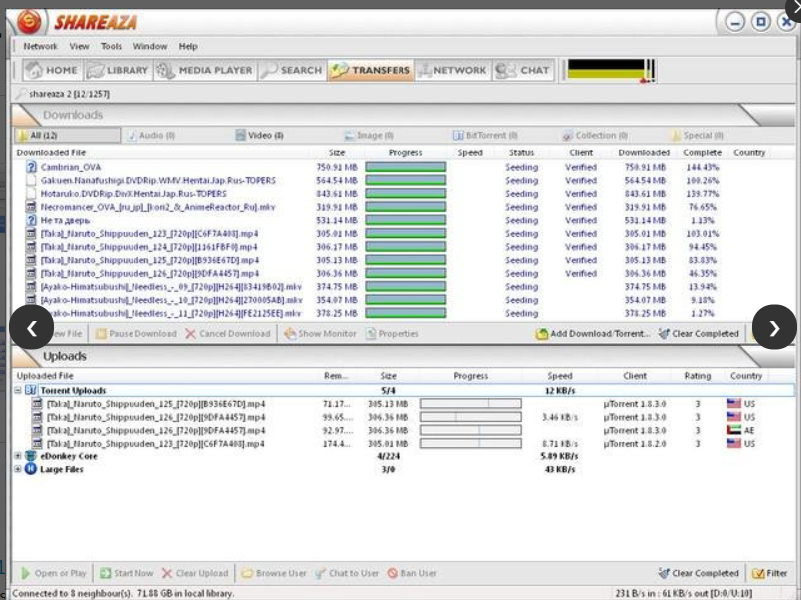Open the View menu
801x600 pixels.
coord(79,46)
